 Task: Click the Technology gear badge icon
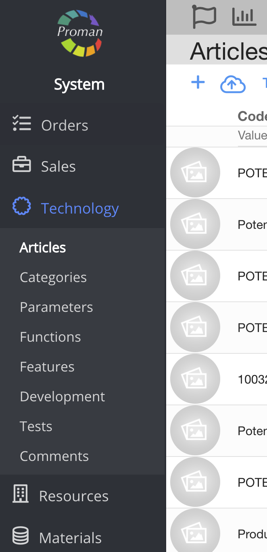click(x=22, y=206)
